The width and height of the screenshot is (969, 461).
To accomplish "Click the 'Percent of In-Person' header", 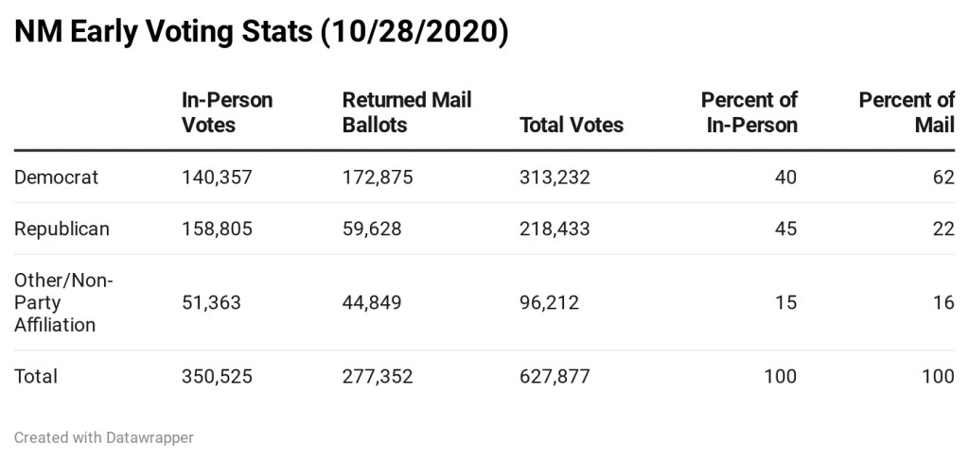I will pyautogui.click(x=749, y=112).
